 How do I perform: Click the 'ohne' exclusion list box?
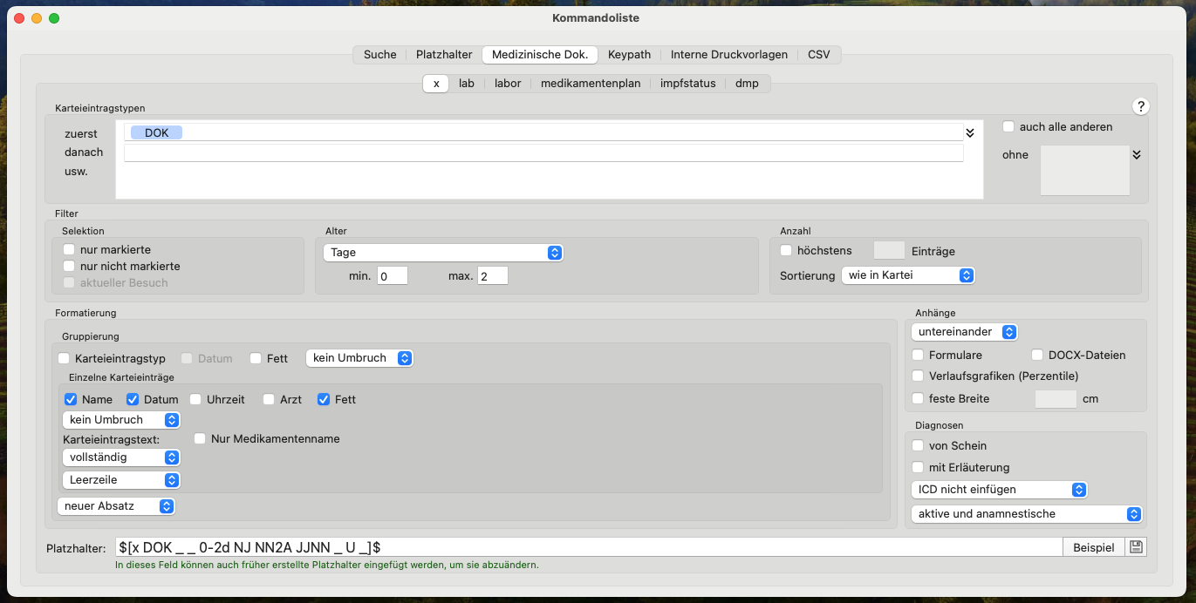click(1084, 170)
